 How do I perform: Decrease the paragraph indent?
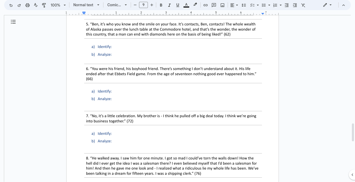[x=287, y=5]
